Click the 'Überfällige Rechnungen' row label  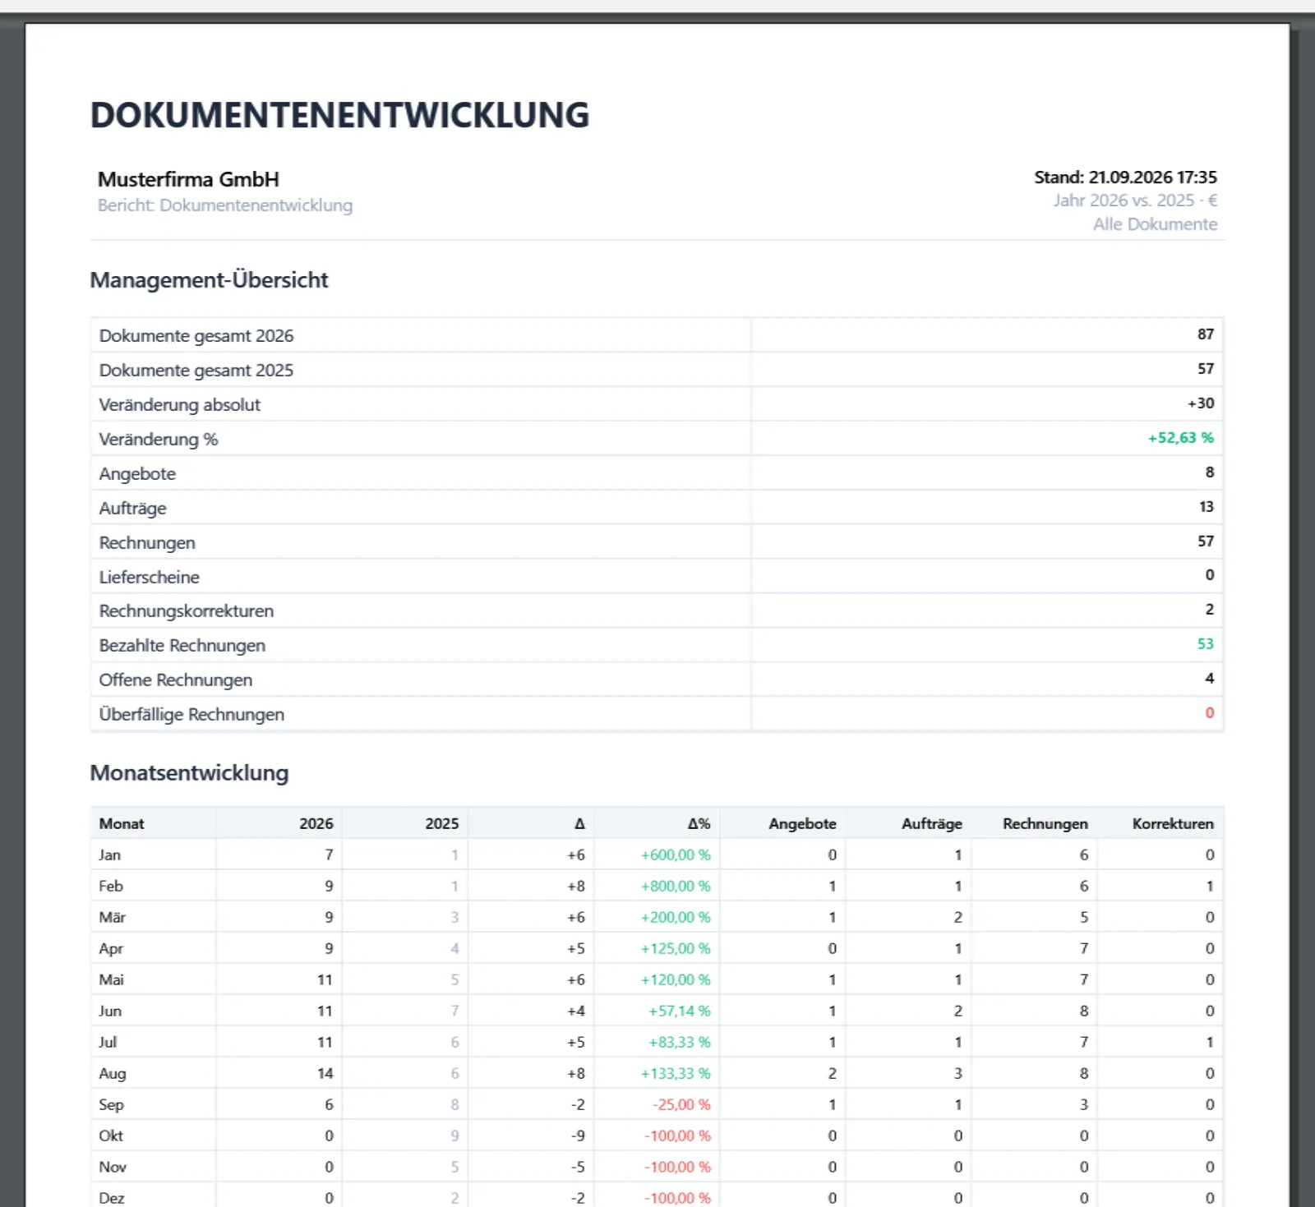point(191,715)
